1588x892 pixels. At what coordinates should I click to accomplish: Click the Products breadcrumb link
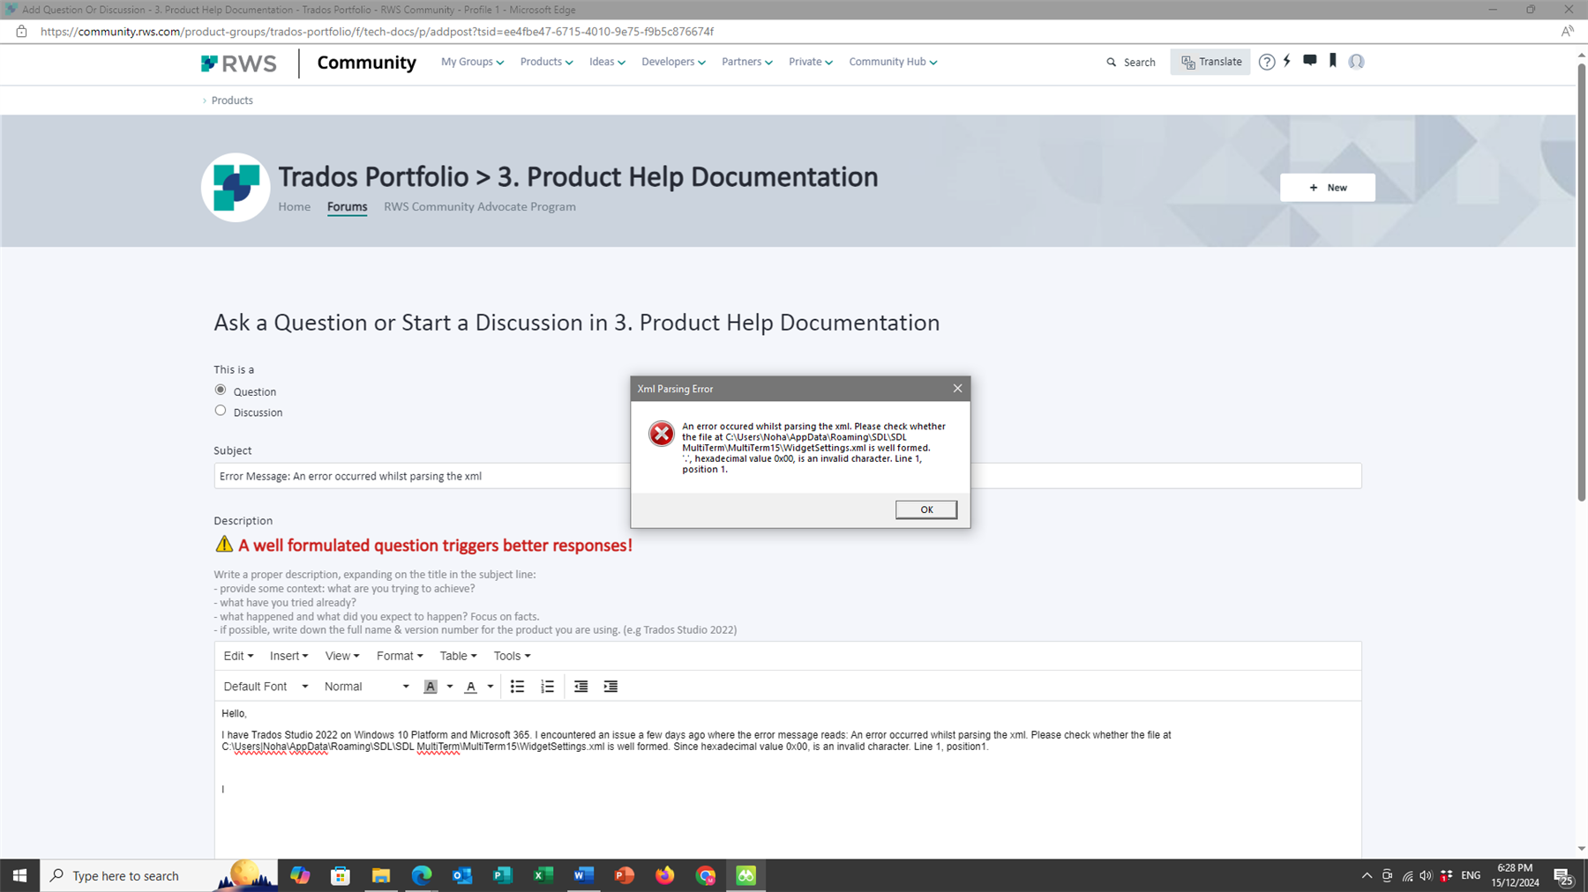(x=232, y=100)
